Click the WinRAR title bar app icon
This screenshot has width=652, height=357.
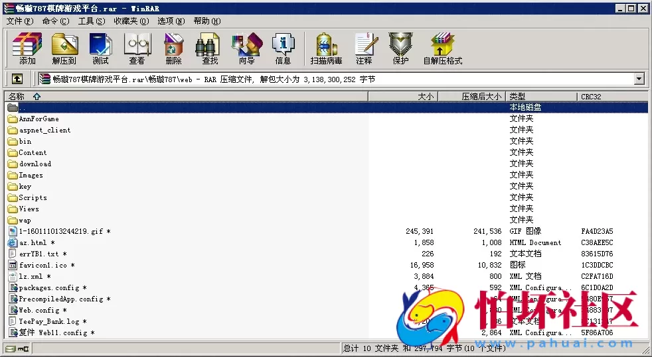[x=9, y=9]
